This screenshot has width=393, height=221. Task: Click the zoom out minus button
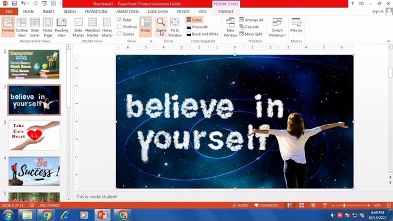333,205
